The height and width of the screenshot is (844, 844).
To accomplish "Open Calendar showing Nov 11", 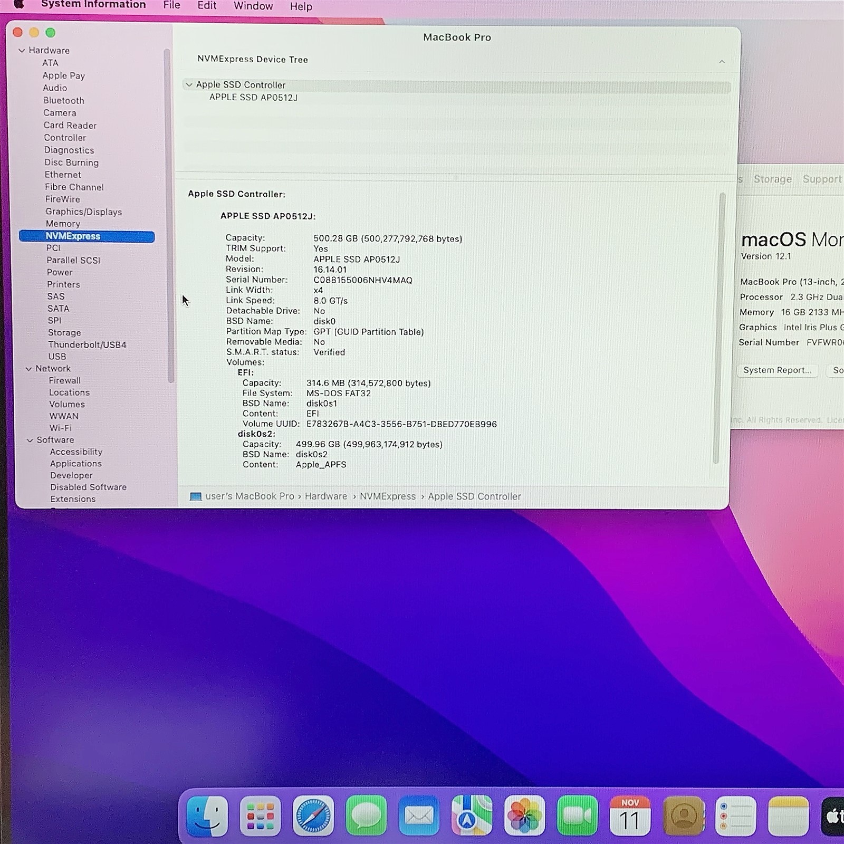I will click(630, 816).
